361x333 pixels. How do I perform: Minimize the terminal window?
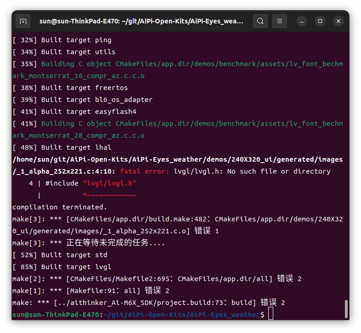(x=302, y=22)
